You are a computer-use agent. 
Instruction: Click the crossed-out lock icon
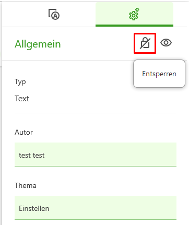coord(145,43)
